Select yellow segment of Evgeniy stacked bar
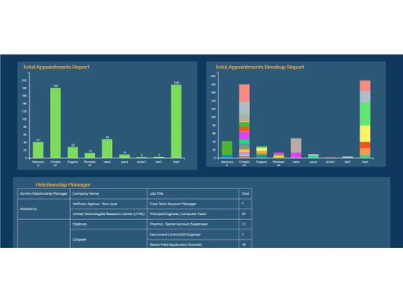This screenshot has height=302, width=403. [261, 149]
